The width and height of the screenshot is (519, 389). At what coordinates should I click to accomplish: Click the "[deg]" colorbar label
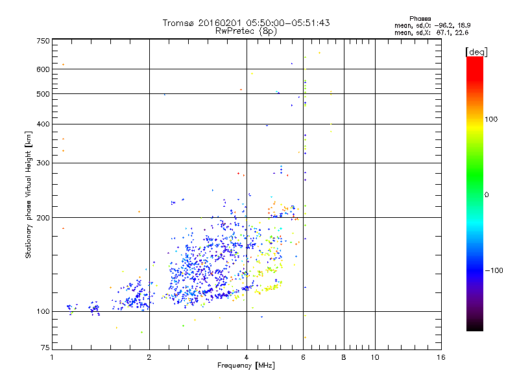tap(476, 52)
